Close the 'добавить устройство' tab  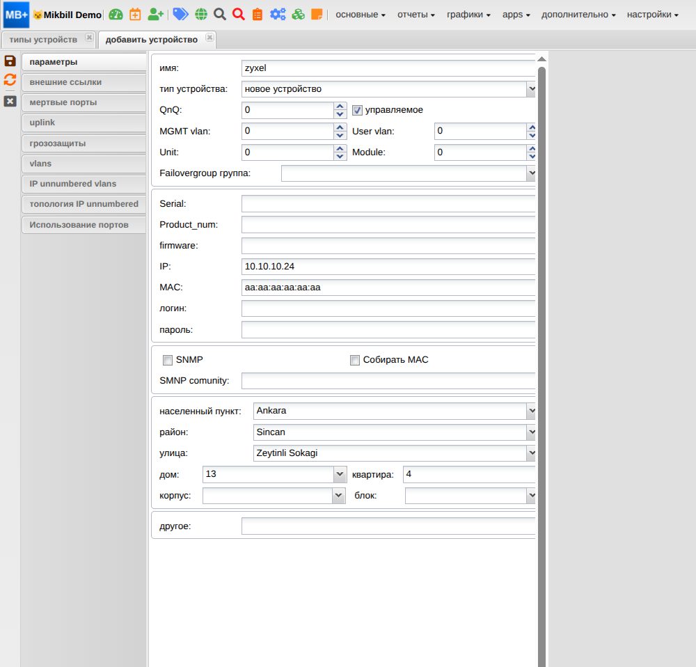tap(210, 38)
